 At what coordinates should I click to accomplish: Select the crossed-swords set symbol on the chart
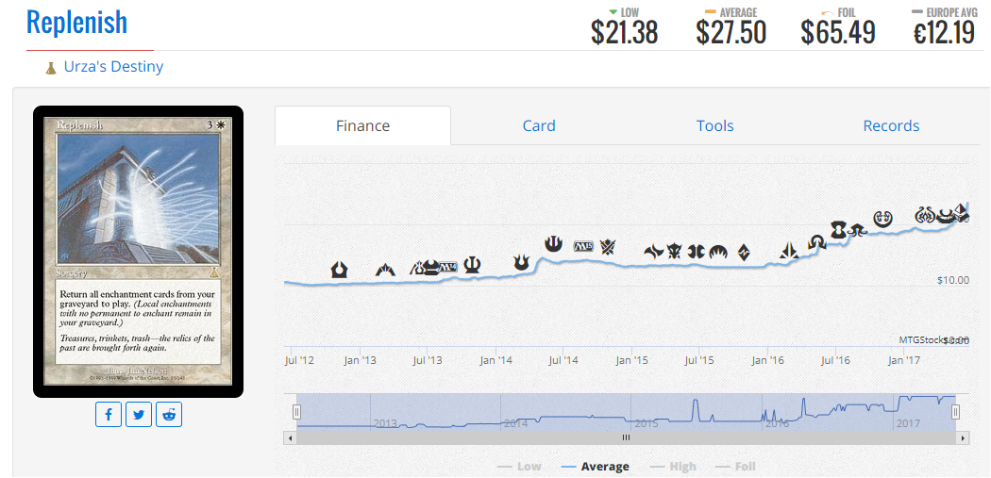(609, 247)
